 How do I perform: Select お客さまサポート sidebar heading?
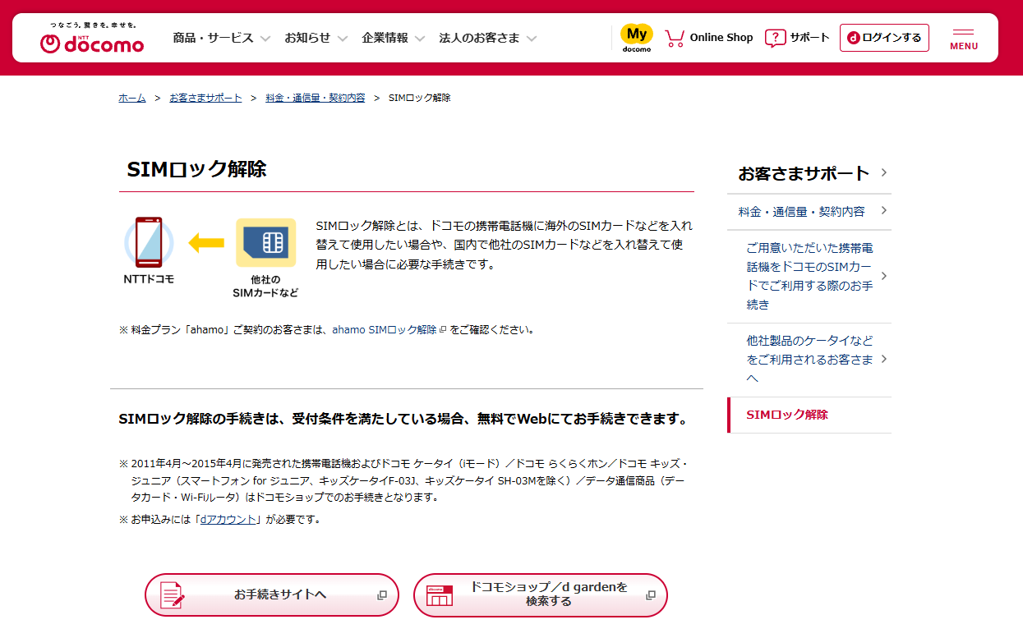(809, 173)
